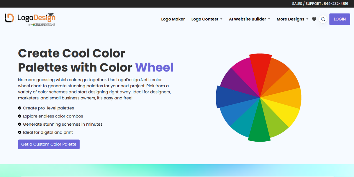The image size is (354, 177).
Task: Select the green segment of the color wheel
Action: coord(259,130)
